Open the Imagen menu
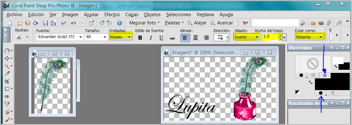352x125 pixels. coord(70,15)
